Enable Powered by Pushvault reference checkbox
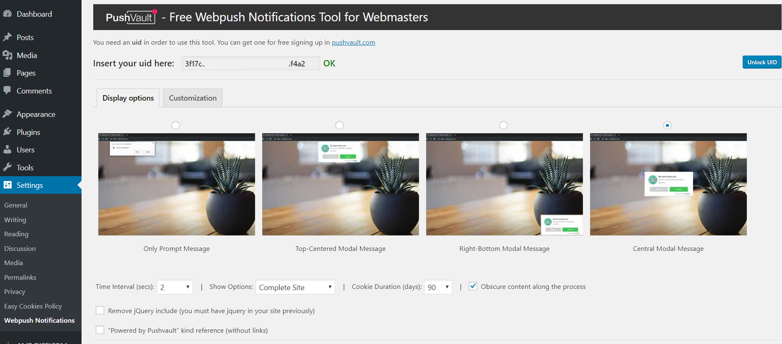Image resolution: width=782 pixels, height=344 pixels. [100, 330]
